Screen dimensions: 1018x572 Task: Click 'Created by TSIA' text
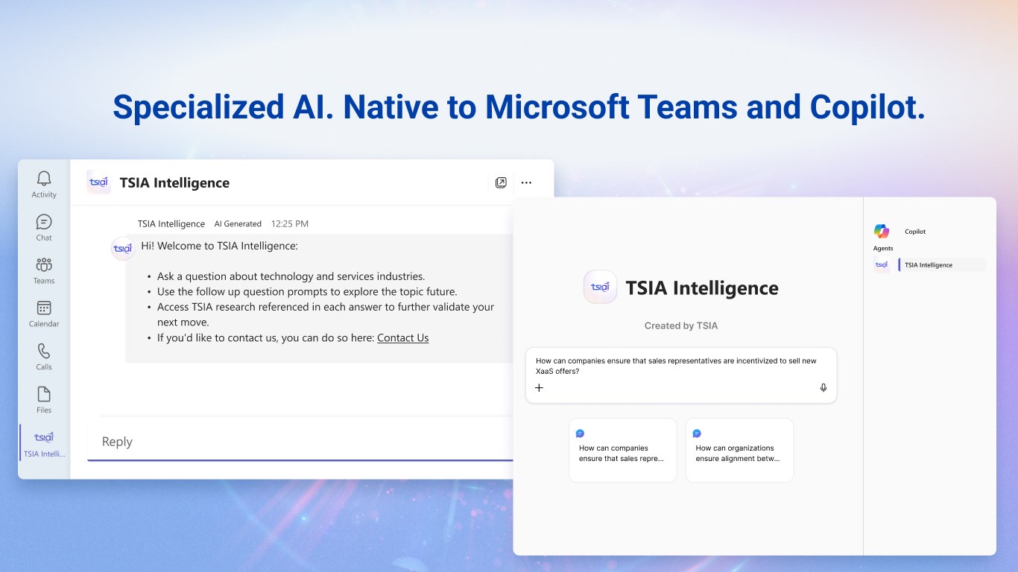click(x=681, y=325)
